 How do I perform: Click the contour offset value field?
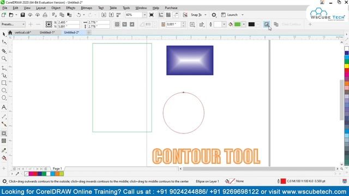coord(173,24)
